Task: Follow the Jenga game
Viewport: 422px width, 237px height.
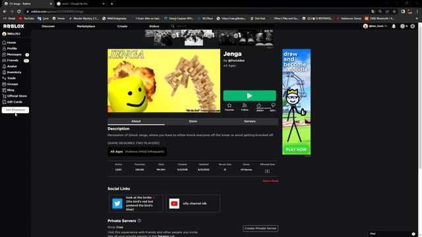Action: point(245,107)
